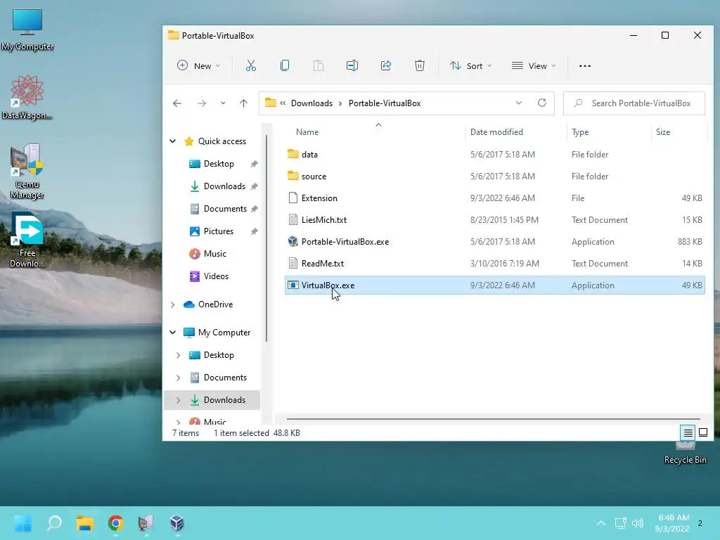720x540 pixels.
Task: Click Downloads in the address breadcrumb
Action: (x=311, y=103)
